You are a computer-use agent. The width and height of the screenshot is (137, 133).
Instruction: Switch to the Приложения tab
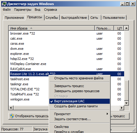(x=14, y=18)
